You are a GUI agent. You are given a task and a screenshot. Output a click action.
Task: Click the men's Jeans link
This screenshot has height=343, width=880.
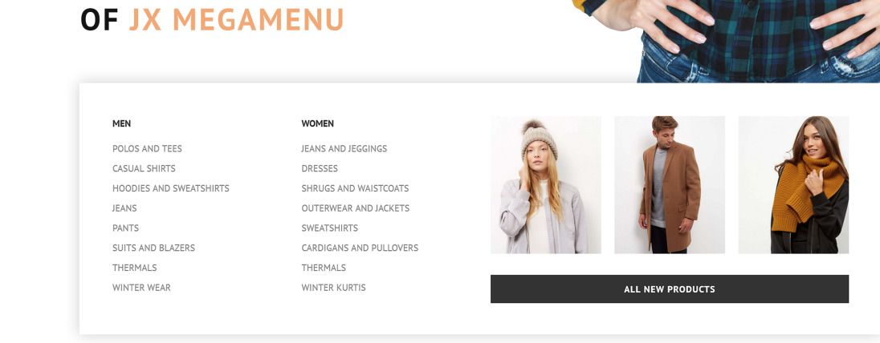pos(124,208)
